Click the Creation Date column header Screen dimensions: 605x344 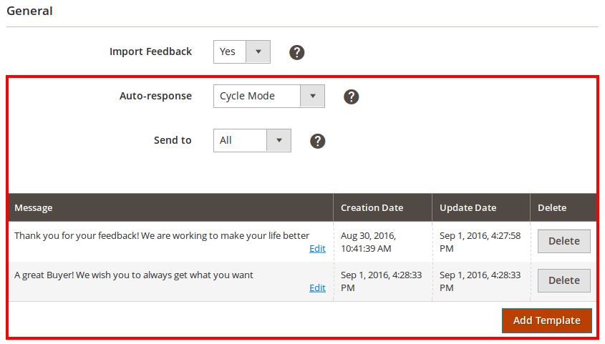(x=372, y=208)
